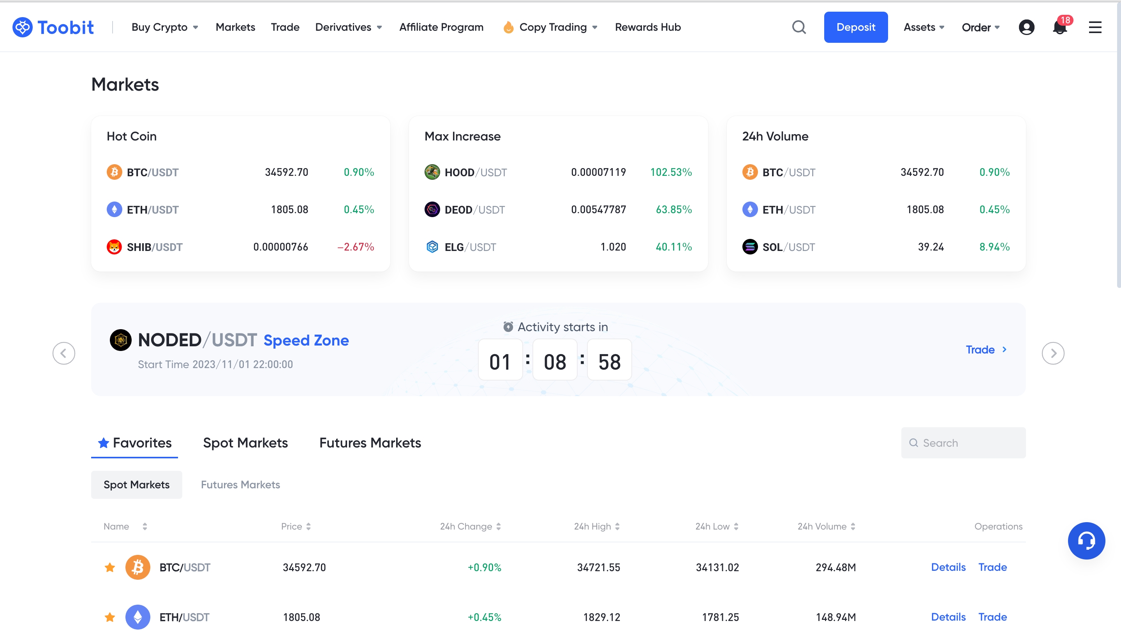This screenshot has width=1121, height=635.
Task: Select the Spot Markets sub-tab pill
Action: click(137, 484)
